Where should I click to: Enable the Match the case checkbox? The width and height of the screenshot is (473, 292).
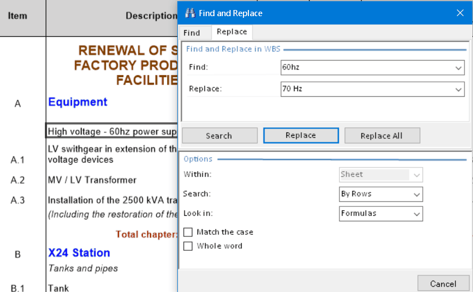click(188, 232)
